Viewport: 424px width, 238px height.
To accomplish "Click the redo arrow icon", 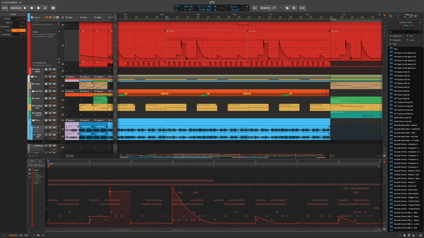I will [280, 8].
